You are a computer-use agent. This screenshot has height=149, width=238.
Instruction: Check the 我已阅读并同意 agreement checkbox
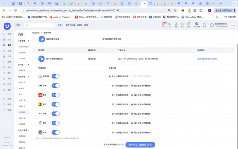(x=102, y=144)
